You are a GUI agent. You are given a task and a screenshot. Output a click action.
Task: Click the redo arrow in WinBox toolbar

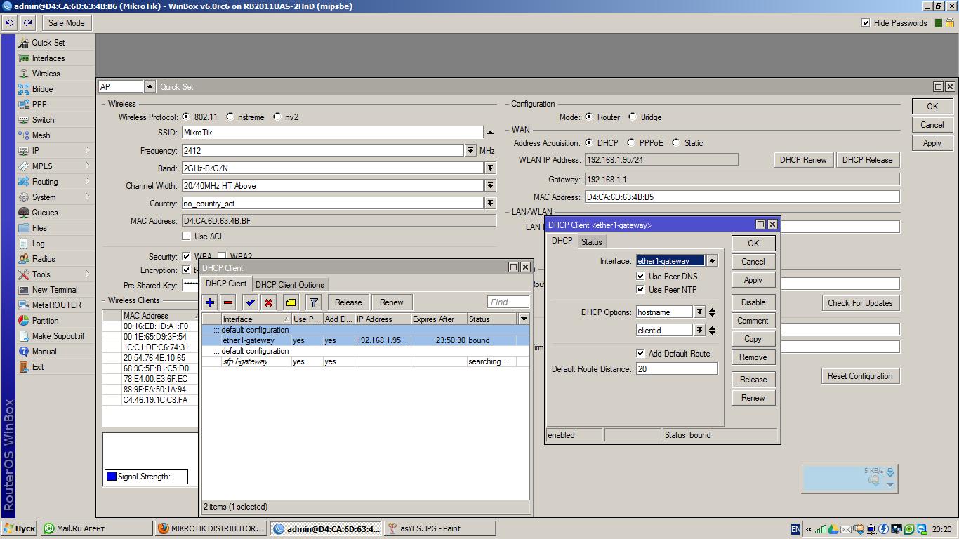pos(27,23)
